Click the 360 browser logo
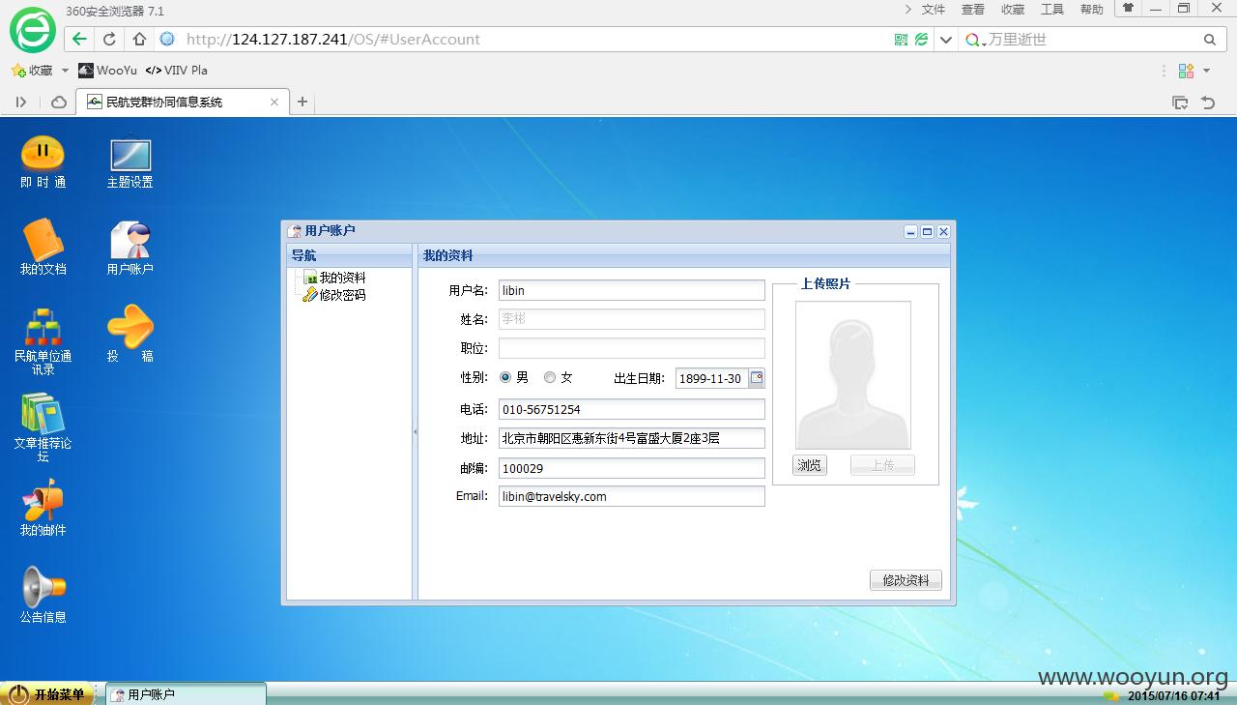Screen dimensions: 1237x705 pyautogui.click(x=33, y=29)
